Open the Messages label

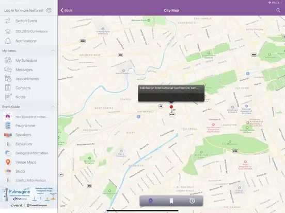24,70
